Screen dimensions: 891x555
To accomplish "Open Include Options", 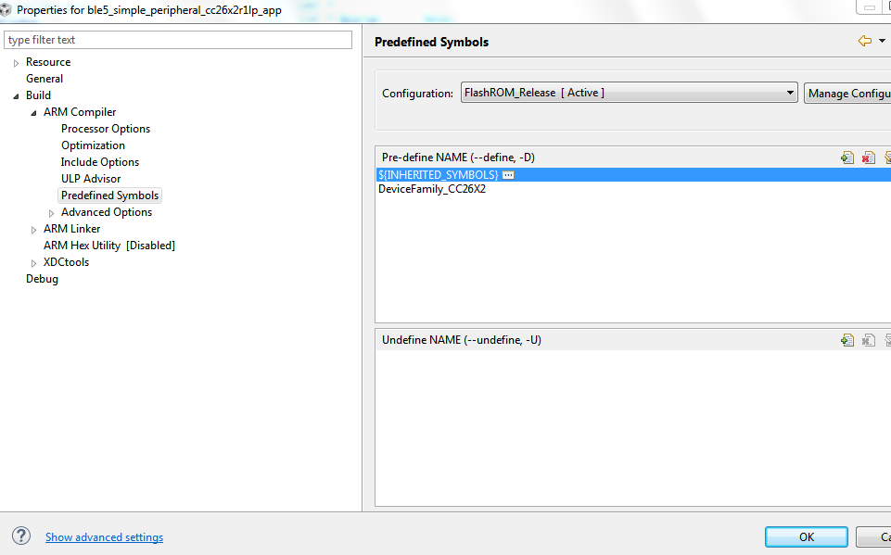I will pos(100,162).
